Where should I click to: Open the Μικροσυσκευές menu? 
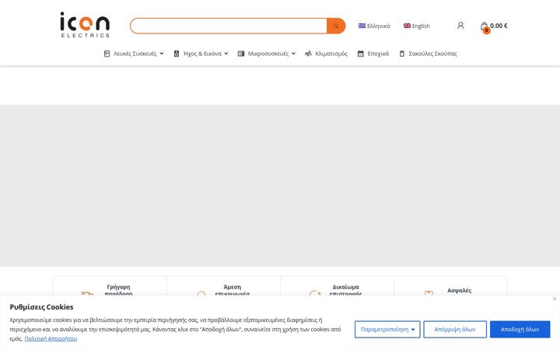268,54
